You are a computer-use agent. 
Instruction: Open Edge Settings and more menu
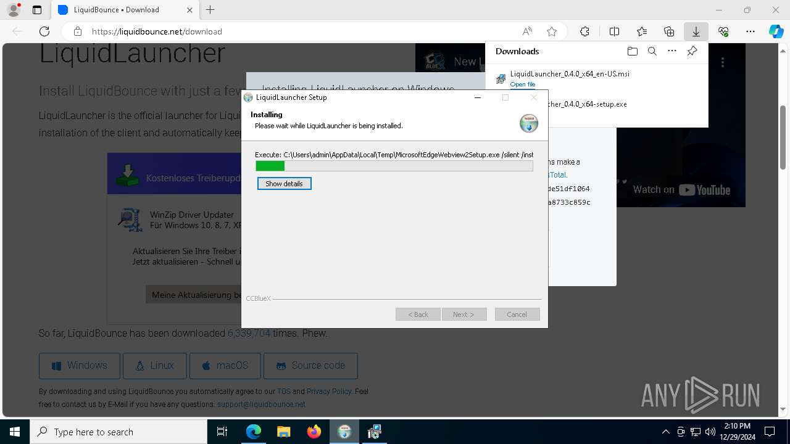[x=750, y=31]
